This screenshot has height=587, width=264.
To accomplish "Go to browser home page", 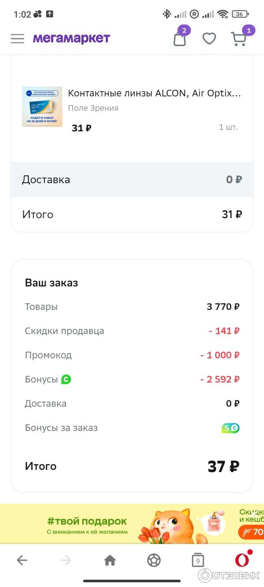I will coord(110,560).
